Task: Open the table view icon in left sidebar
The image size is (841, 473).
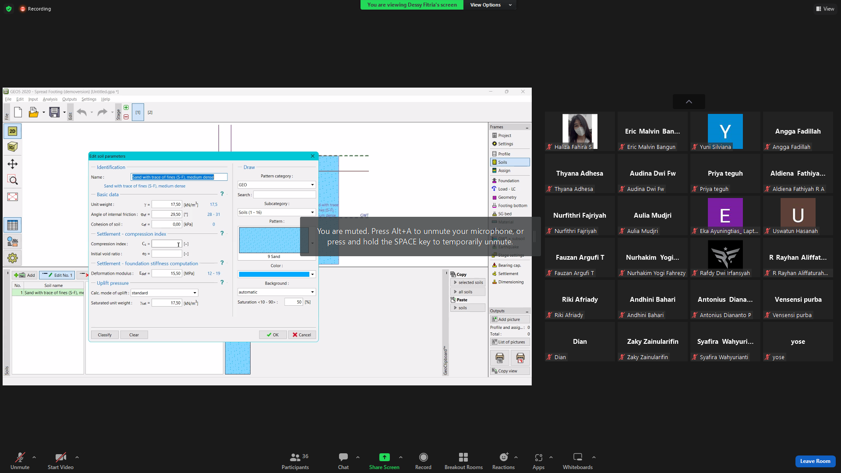Action: pyautogui.click(x=12, y=225)
